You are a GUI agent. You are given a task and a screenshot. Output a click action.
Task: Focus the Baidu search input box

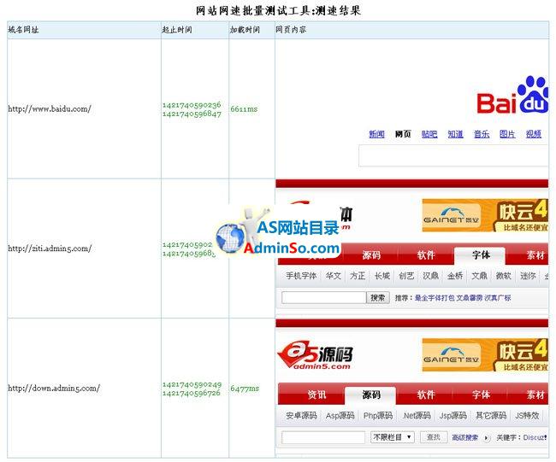pos(453,155)
